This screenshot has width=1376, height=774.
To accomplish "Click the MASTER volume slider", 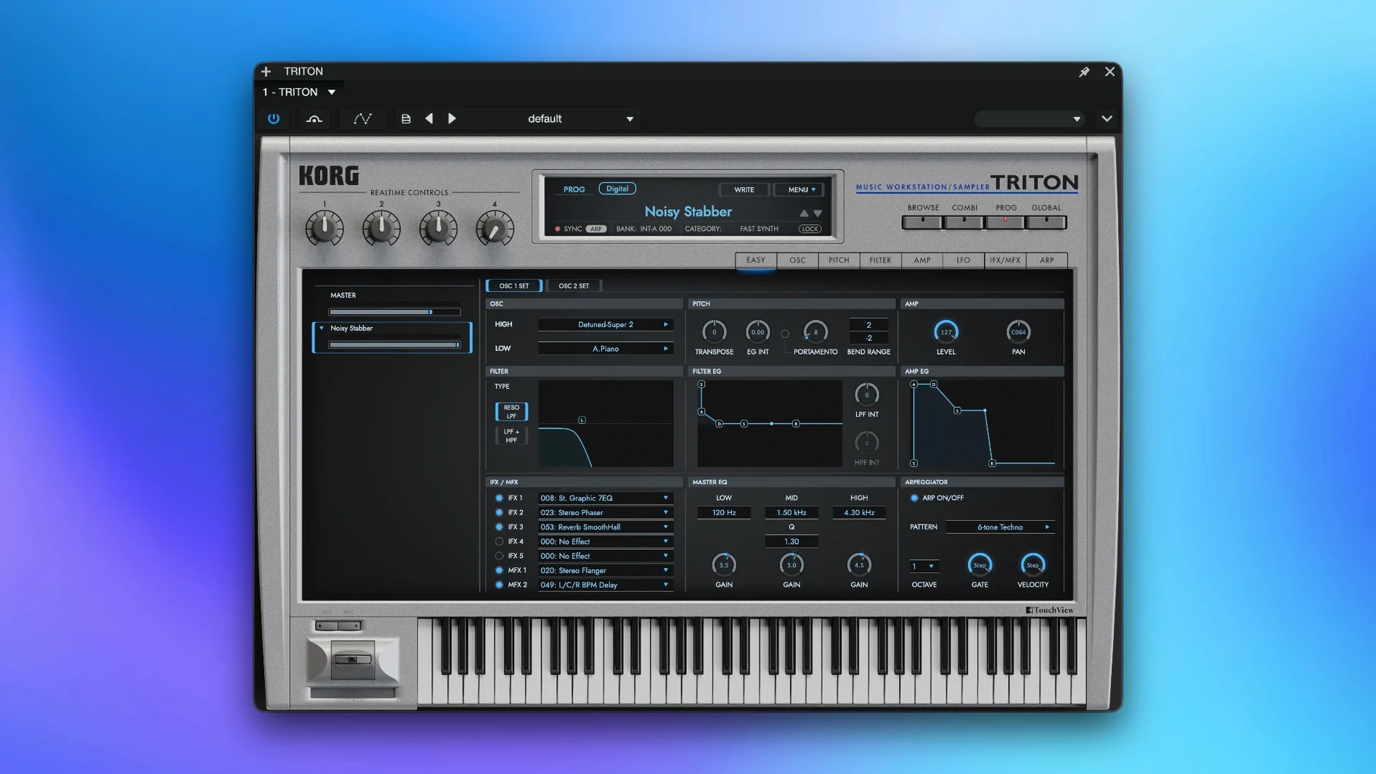I will [x=394, y=312].
